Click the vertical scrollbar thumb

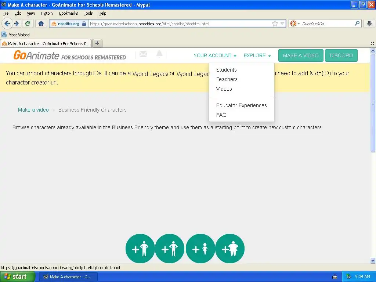click(x=373, y=103)
